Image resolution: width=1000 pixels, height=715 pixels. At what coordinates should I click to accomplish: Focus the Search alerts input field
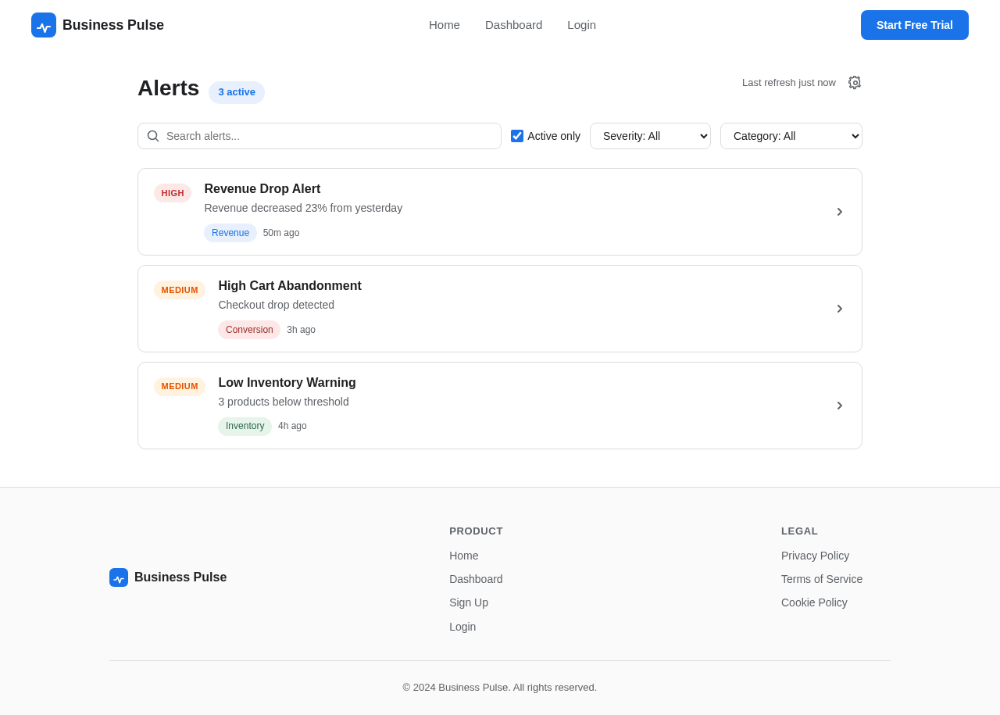(x=320, y=136)
